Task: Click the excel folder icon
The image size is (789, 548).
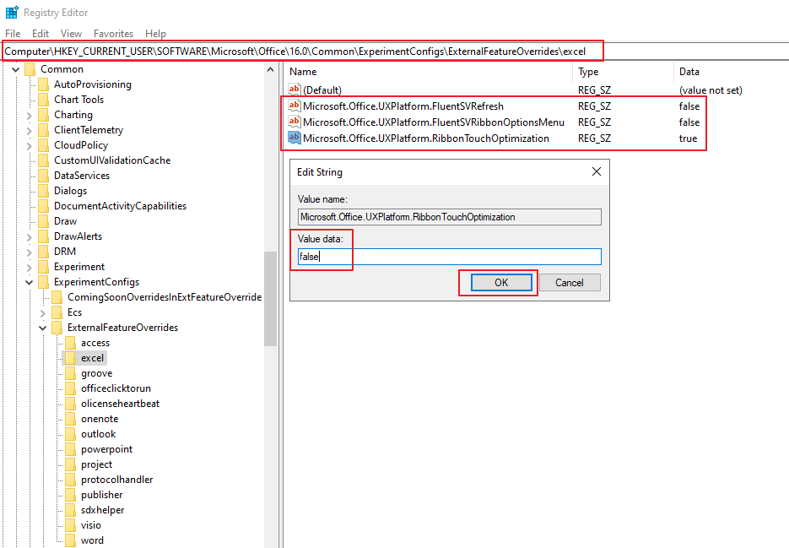Action: [70, 358]
